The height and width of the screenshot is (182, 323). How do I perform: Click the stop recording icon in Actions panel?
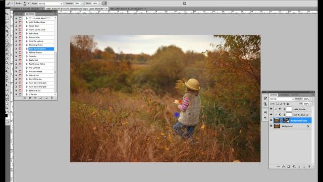[25, 98]
